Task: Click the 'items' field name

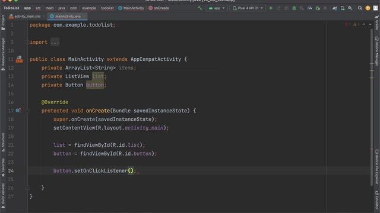Action: (126, 68)
